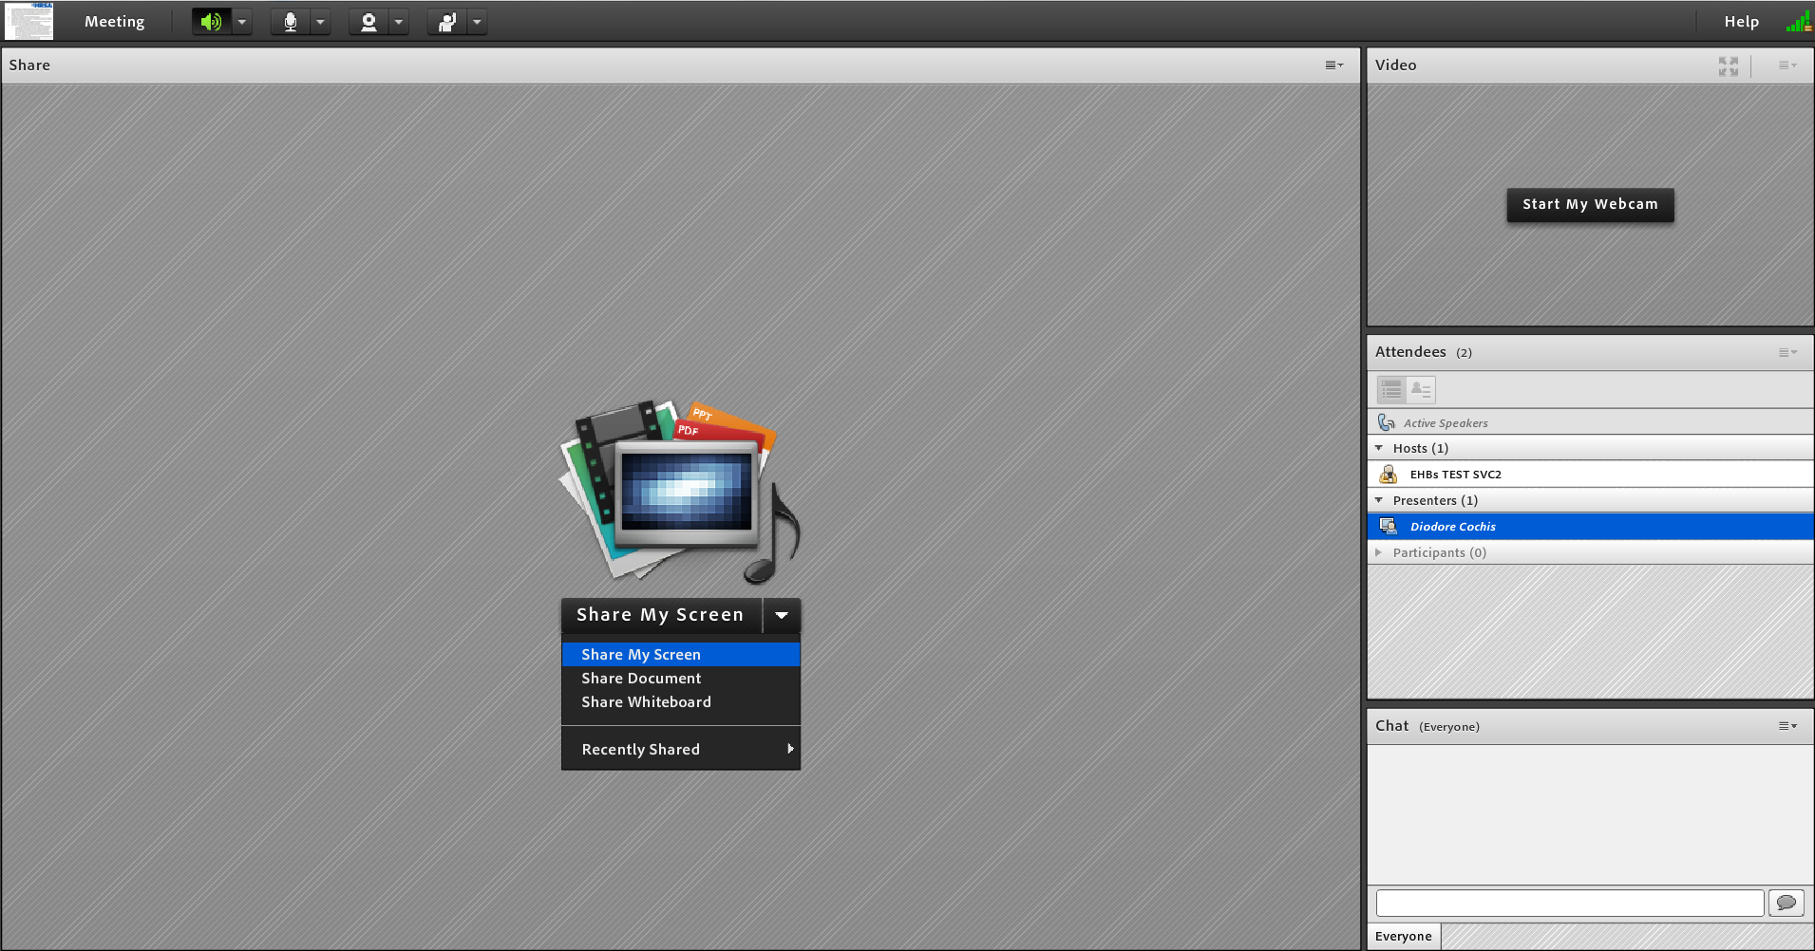Select presenter Diodore Cochis

click(1591, 526)
